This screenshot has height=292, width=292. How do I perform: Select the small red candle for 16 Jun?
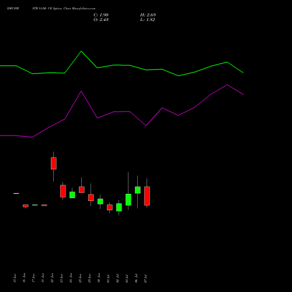click(x=26, y=206)
